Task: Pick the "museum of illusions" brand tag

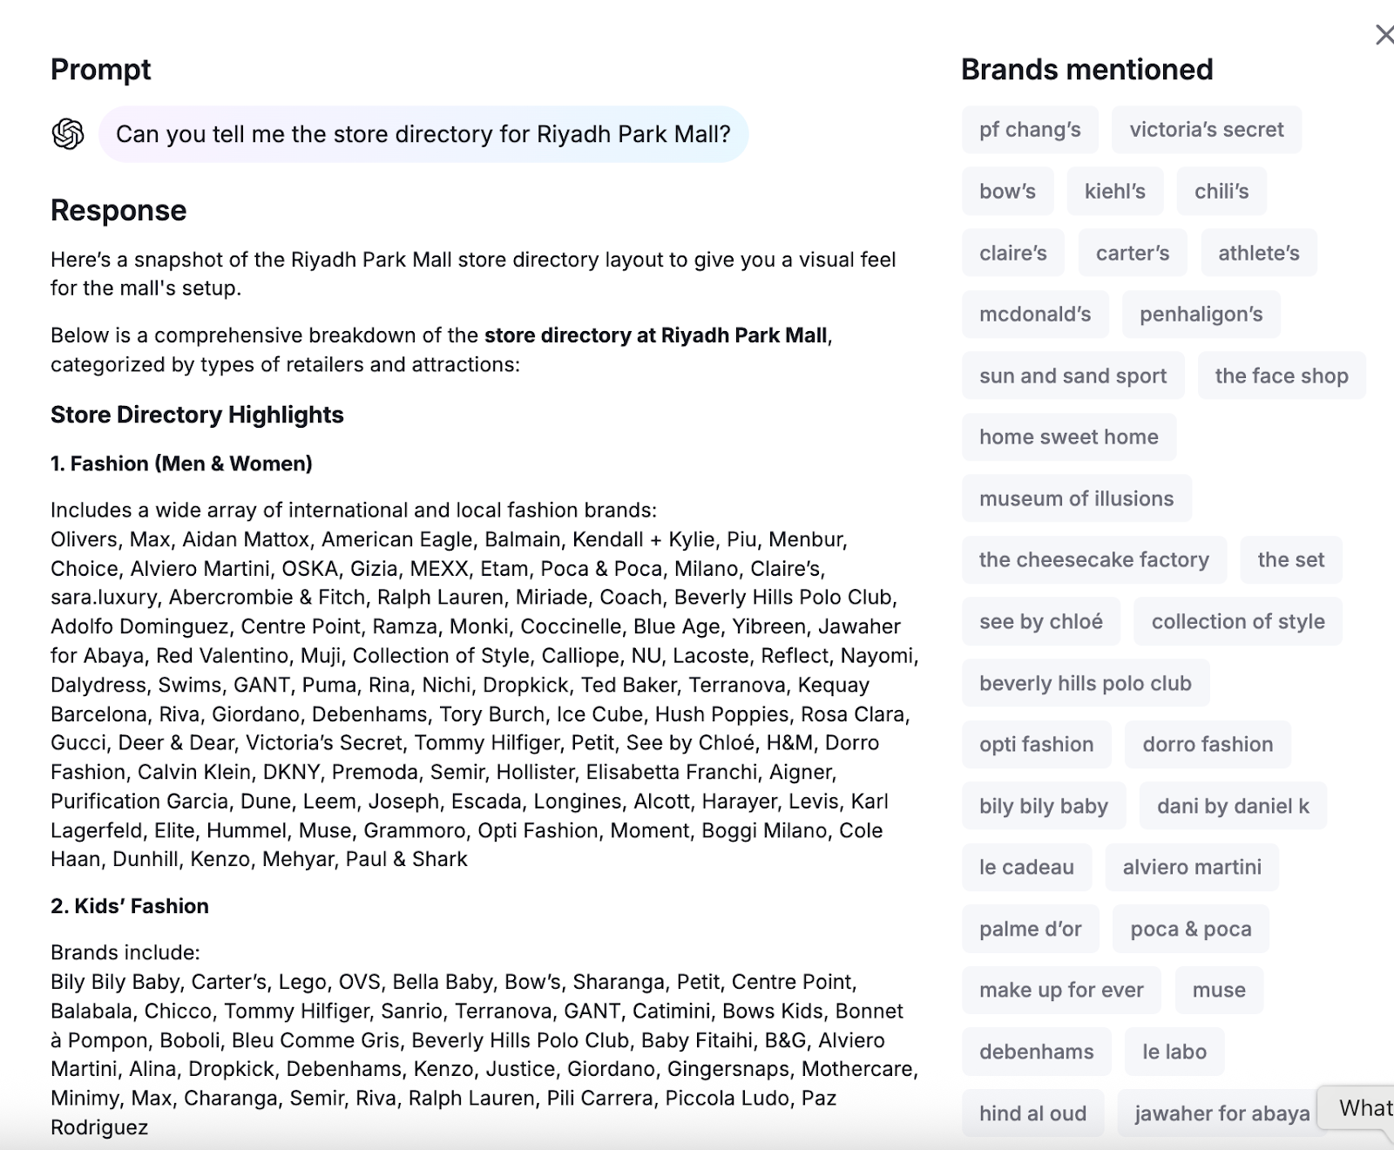Action: tap(1076, 498)
